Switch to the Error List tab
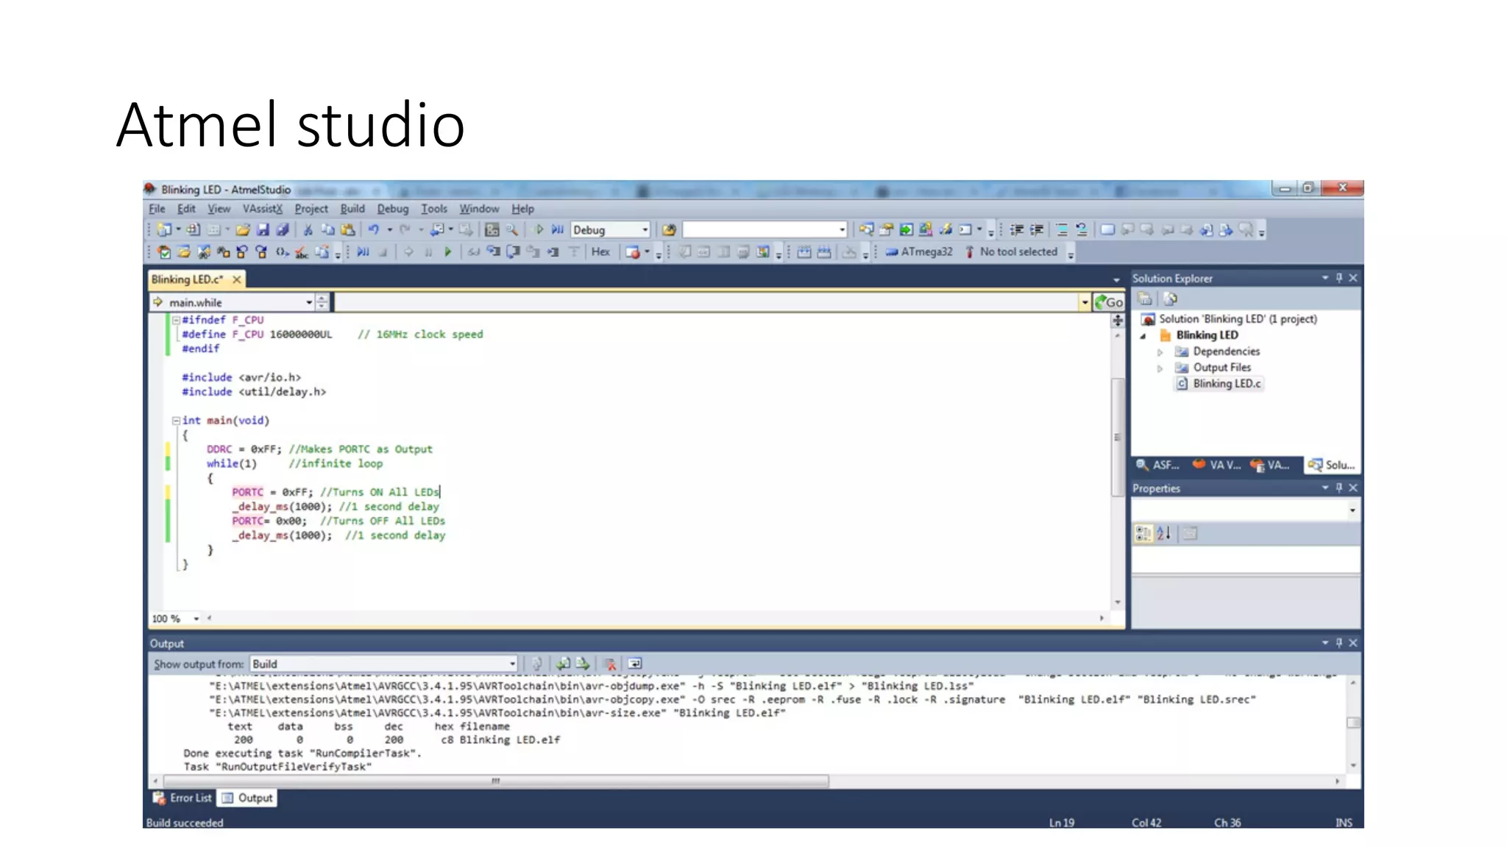Image resolution: width=1507 pixels, height=847 pixels. tap(182, 798)
